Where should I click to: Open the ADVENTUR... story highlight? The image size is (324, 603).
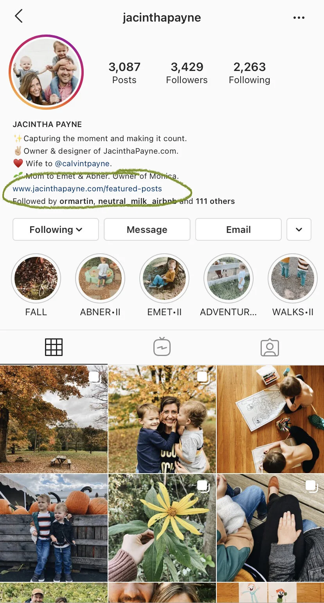(x=229, y=278)
